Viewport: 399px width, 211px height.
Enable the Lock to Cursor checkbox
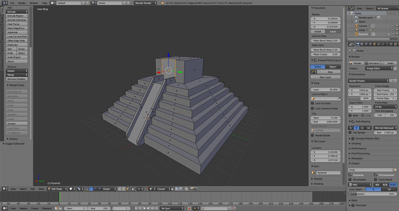pos(312,103)
